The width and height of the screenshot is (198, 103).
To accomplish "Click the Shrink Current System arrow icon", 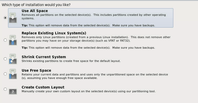I will [x=13, y=59].
